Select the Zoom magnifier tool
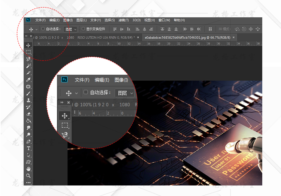Screen dimensions: 281x196 click(28, 176)
